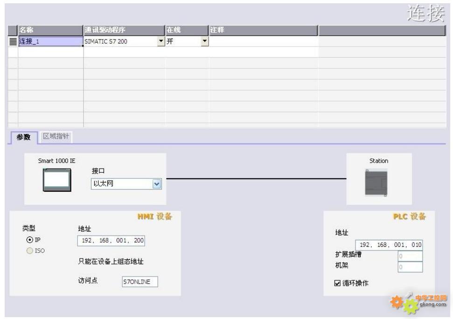Click the 扩展插槽 slot input field
453x319 pixels.
(410, 256)
